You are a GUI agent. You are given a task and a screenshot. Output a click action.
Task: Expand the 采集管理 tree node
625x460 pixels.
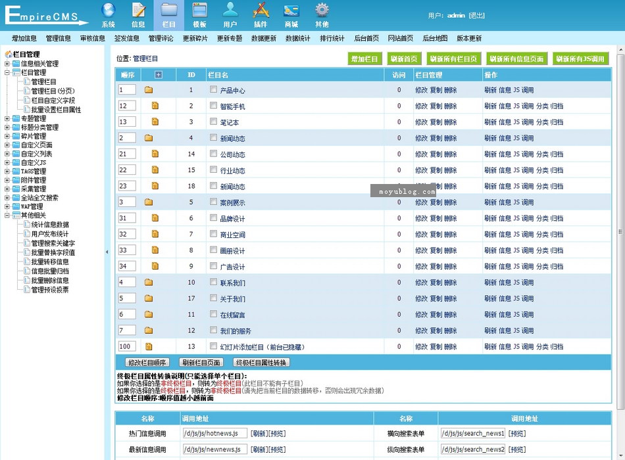[7, 189]
